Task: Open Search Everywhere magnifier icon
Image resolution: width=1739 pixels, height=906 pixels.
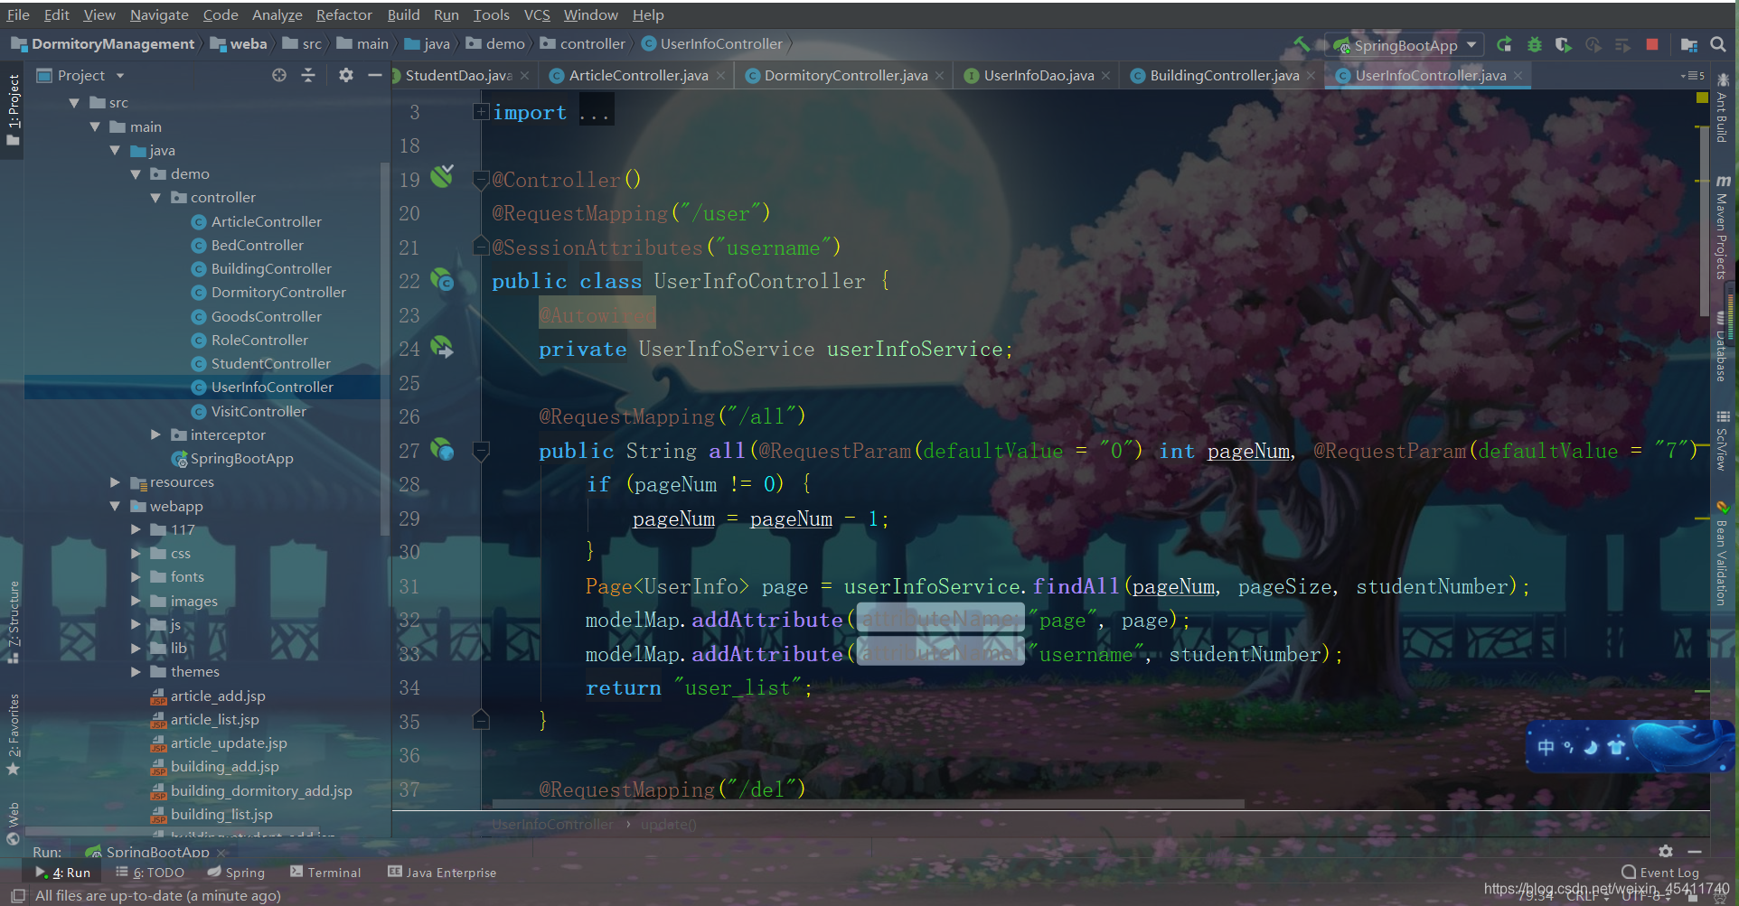Action: click(1718, 44)
